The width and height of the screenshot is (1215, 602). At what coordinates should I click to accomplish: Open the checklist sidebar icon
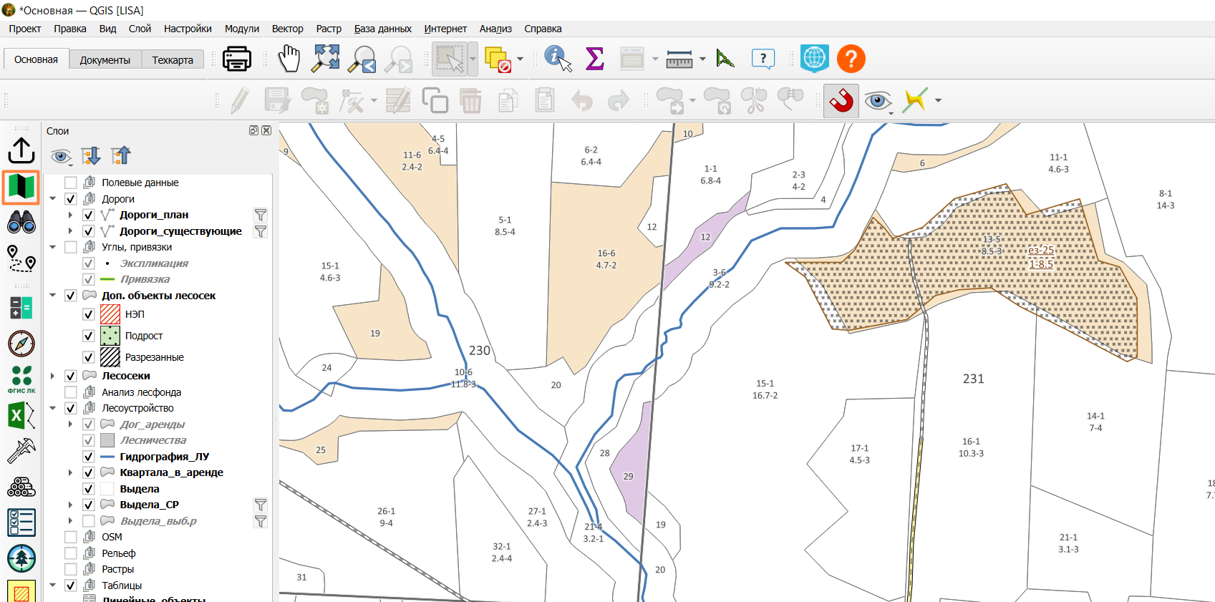21,523
